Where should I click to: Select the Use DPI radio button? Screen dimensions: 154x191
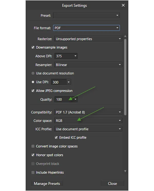click(33, 82)
